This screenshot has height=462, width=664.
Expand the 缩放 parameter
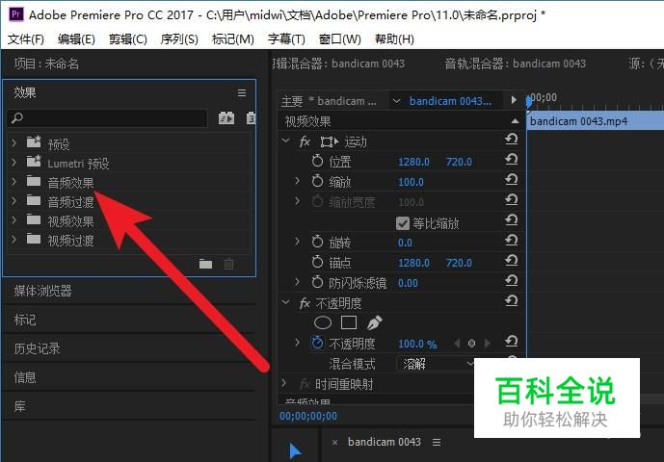coord(297,181)
